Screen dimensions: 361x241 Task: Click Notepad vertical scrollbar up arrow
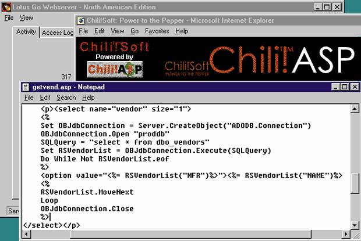point(355,109)
